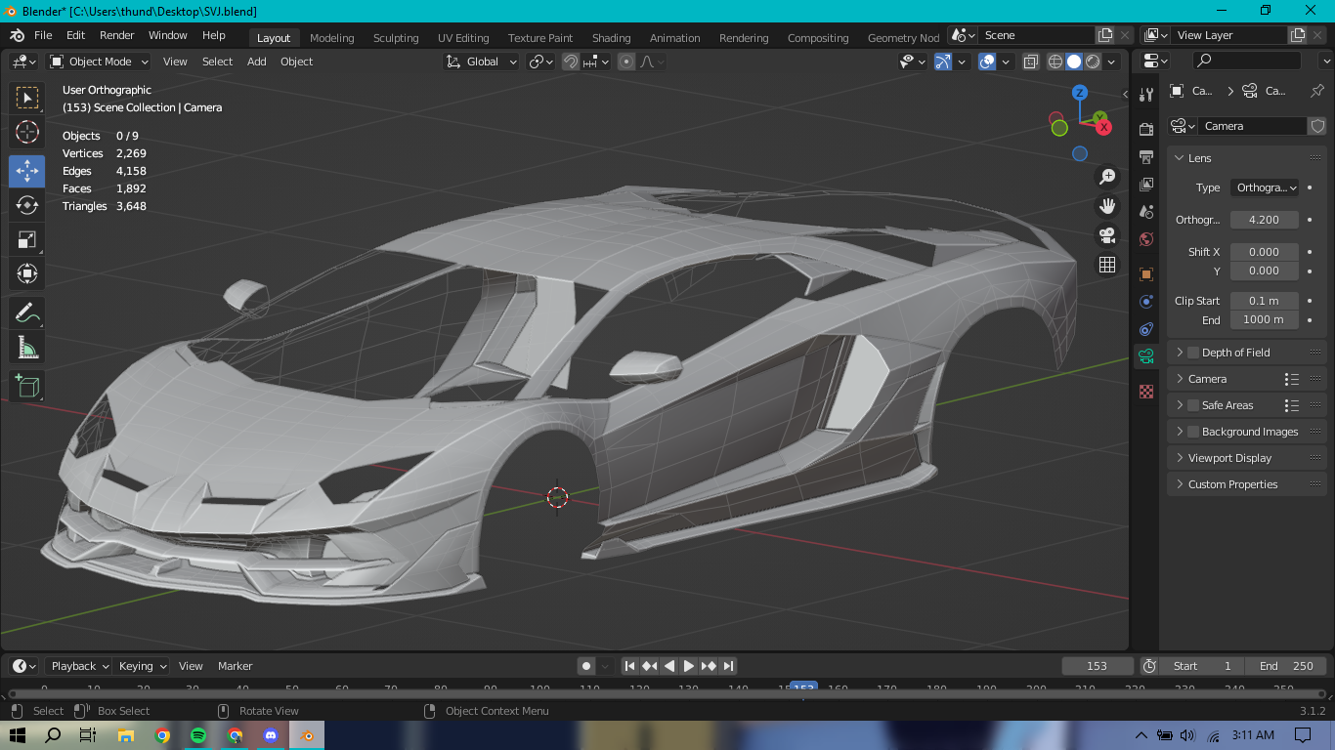Click the Orthographic Scale value field
The width and height of the screenshot is (1335, 750).
pos(1264,220)
